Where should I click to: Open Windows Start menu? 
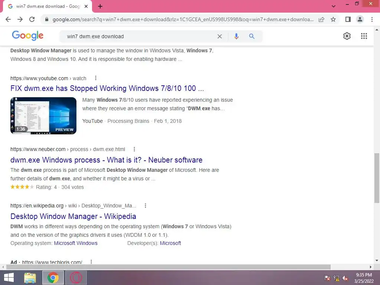(9, 278)
